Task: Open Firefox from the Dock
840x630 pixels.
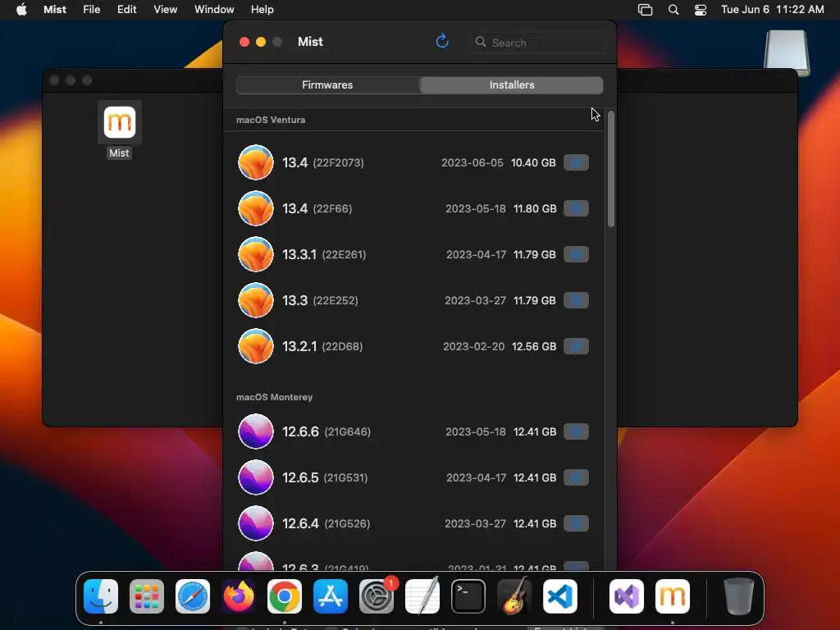Action: pyautogui.click(x=239, y=596)
